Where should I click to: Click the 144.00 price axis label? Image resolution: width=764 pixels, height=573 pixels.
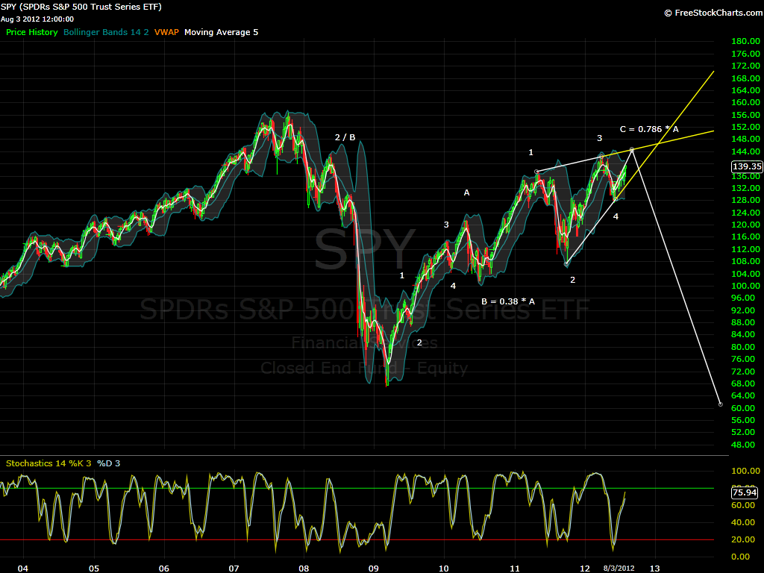click(745, 151)
